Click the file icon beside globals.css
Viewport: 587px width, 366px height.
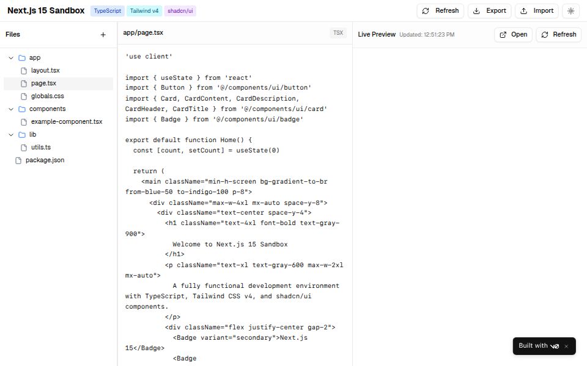tap(24, 96)
